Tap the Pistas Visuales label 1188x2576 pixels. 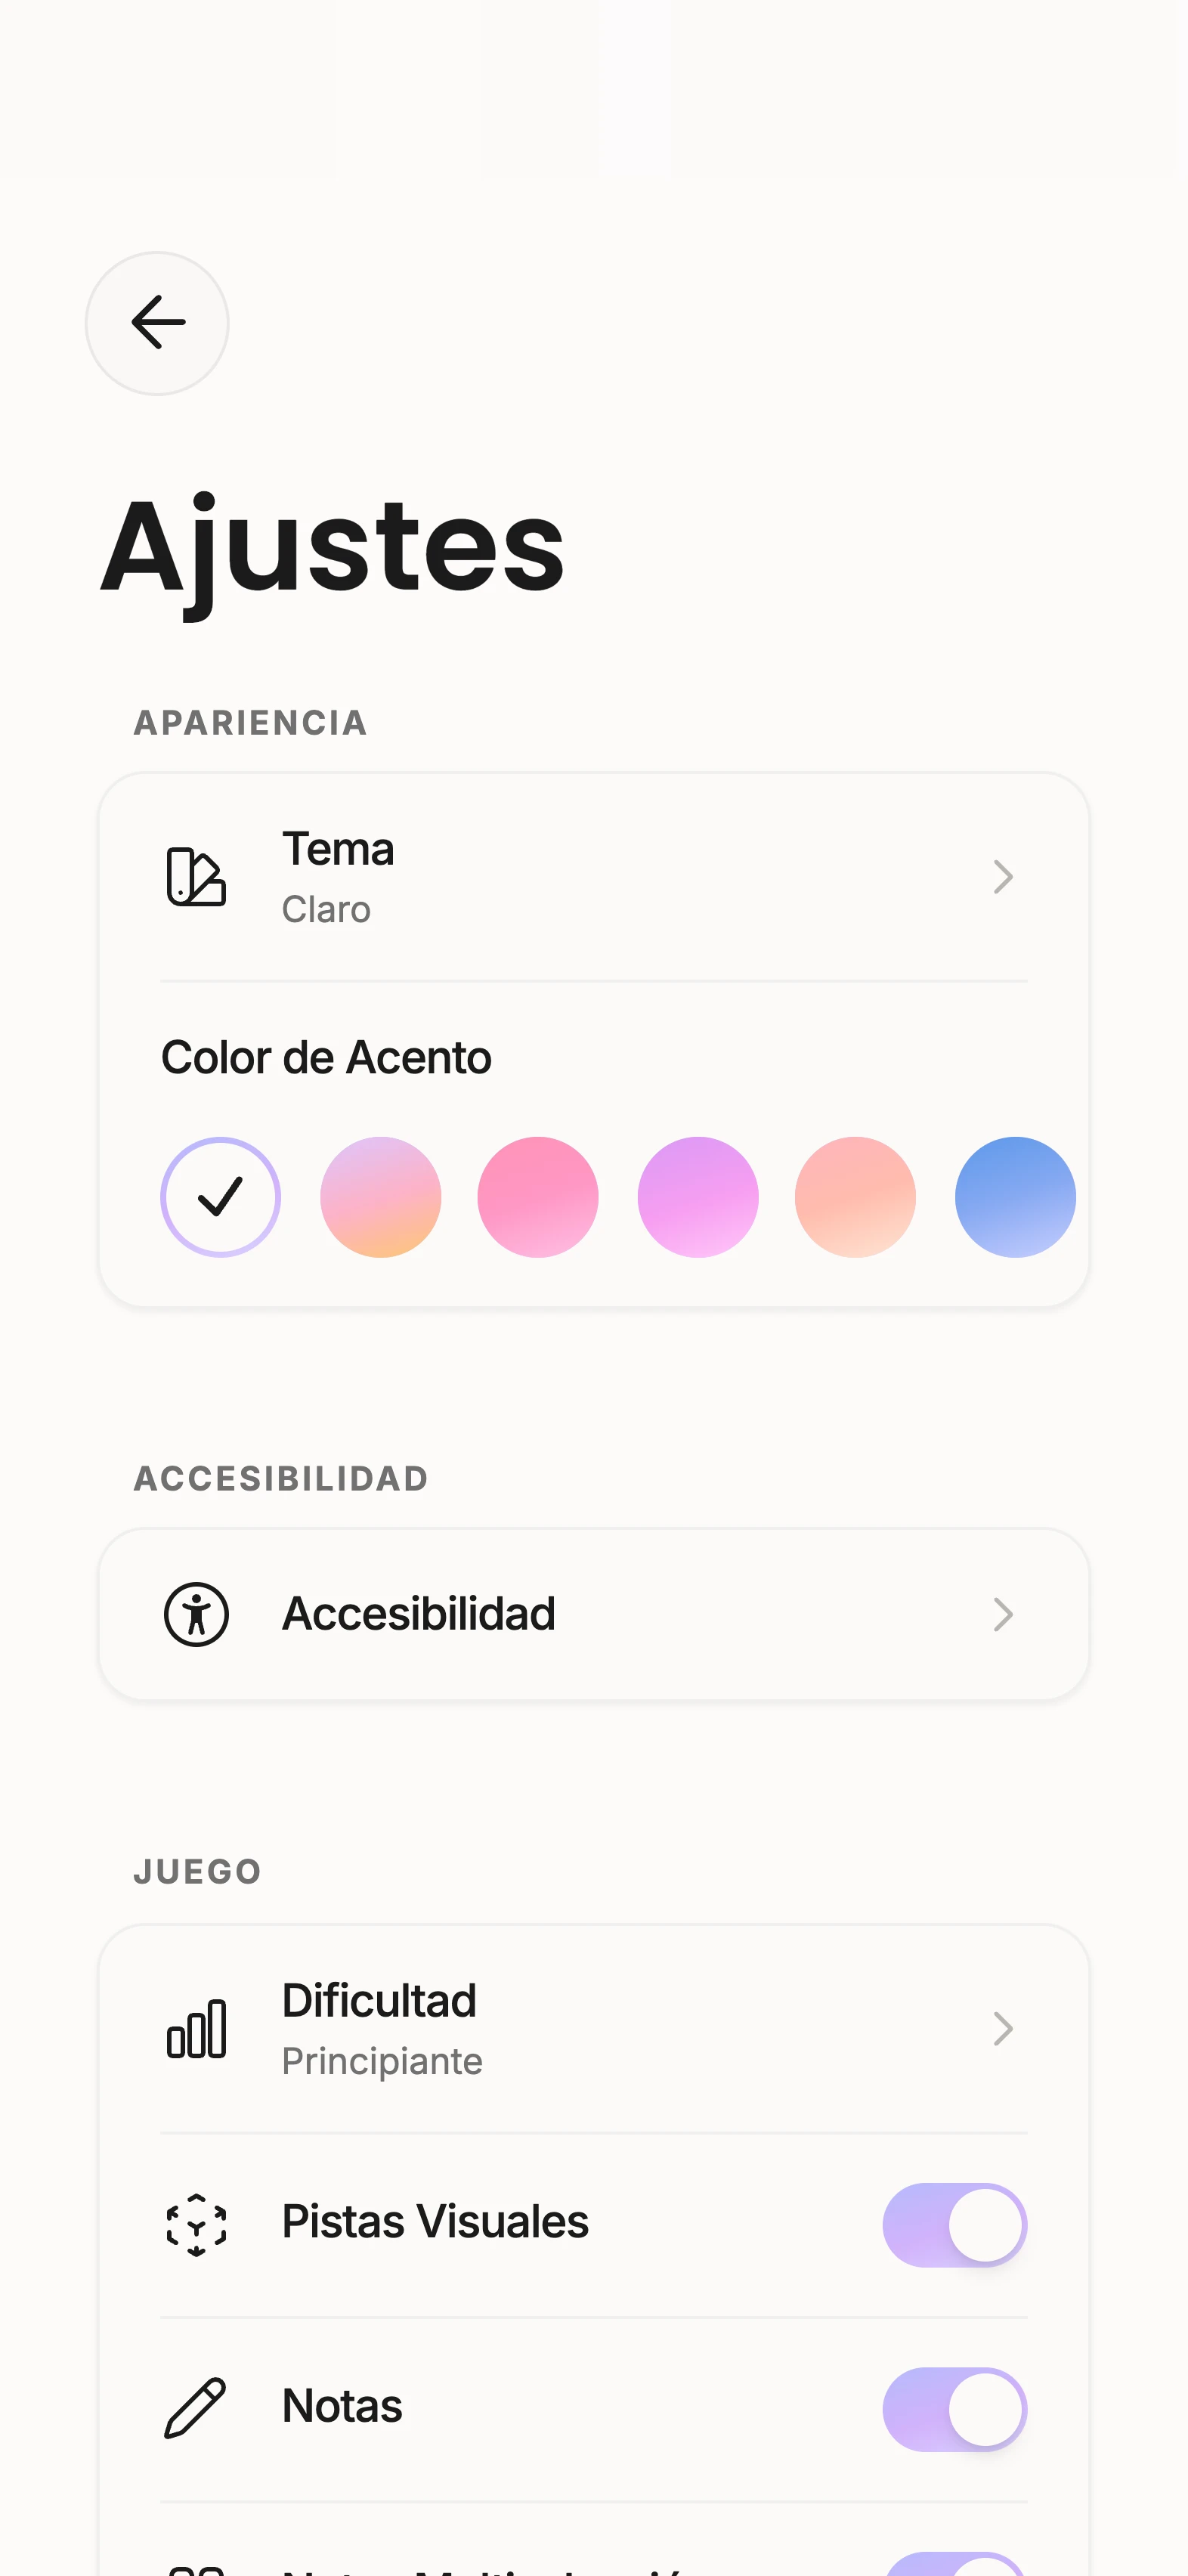(x=435, y=2222)
